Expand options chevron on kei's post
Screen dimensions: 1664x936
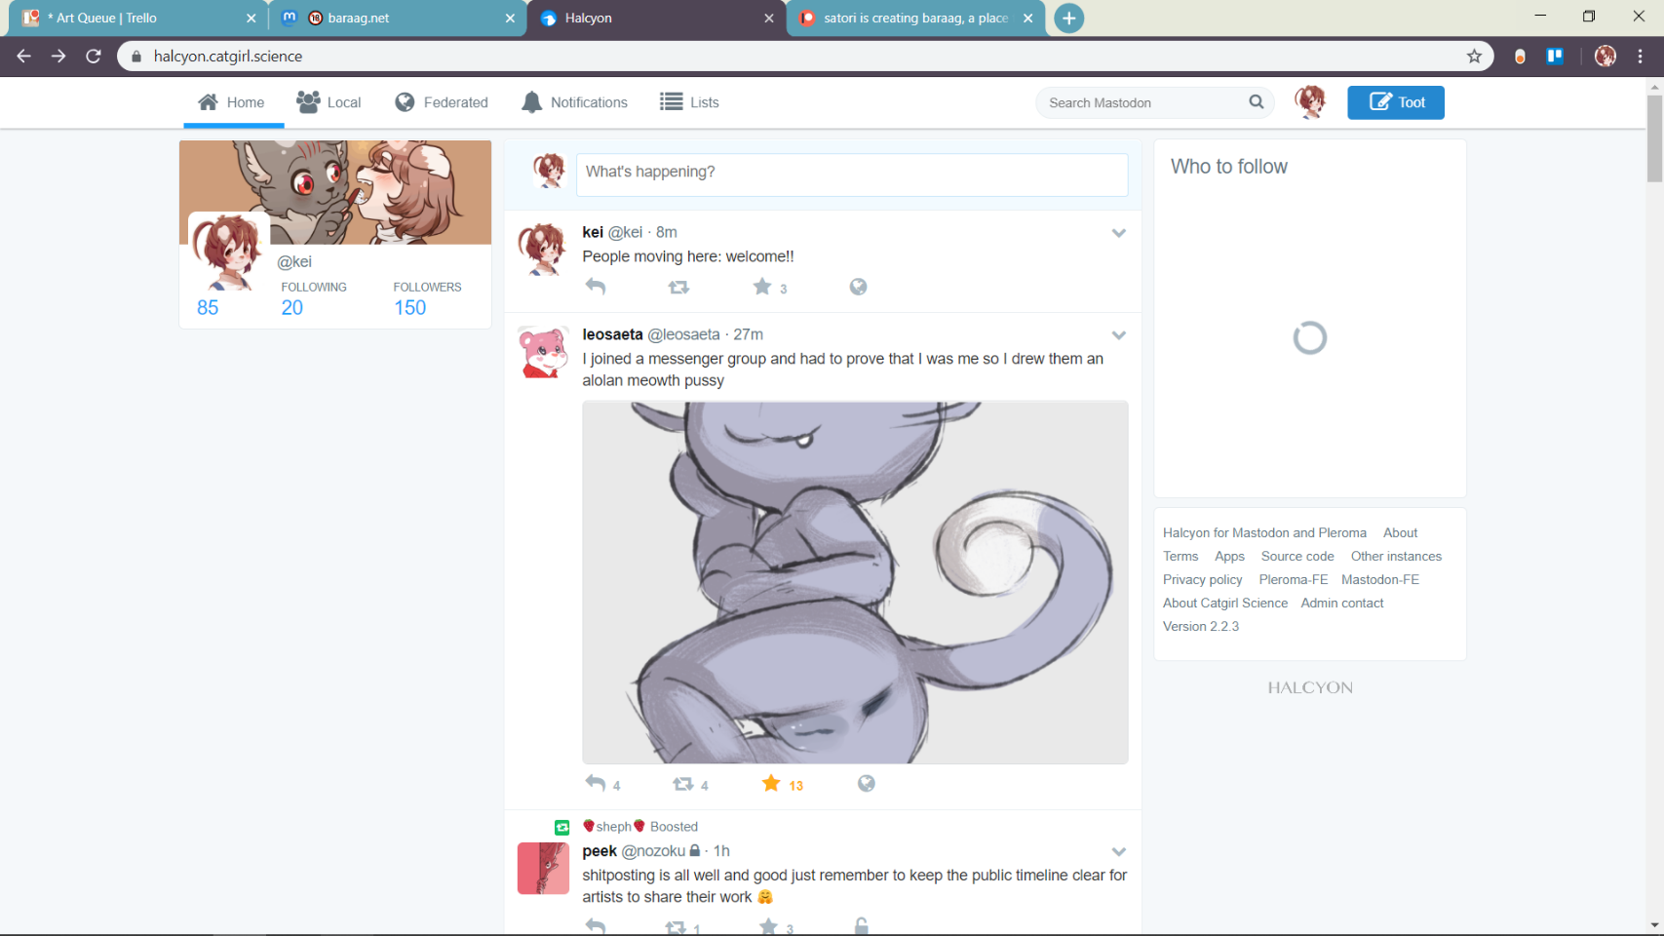[x=1119, y=233]
